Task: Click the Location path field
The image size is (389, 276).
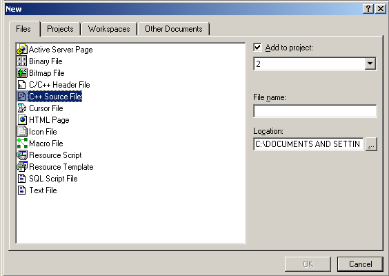Action: pyautogui.click(x=308, y=144)
